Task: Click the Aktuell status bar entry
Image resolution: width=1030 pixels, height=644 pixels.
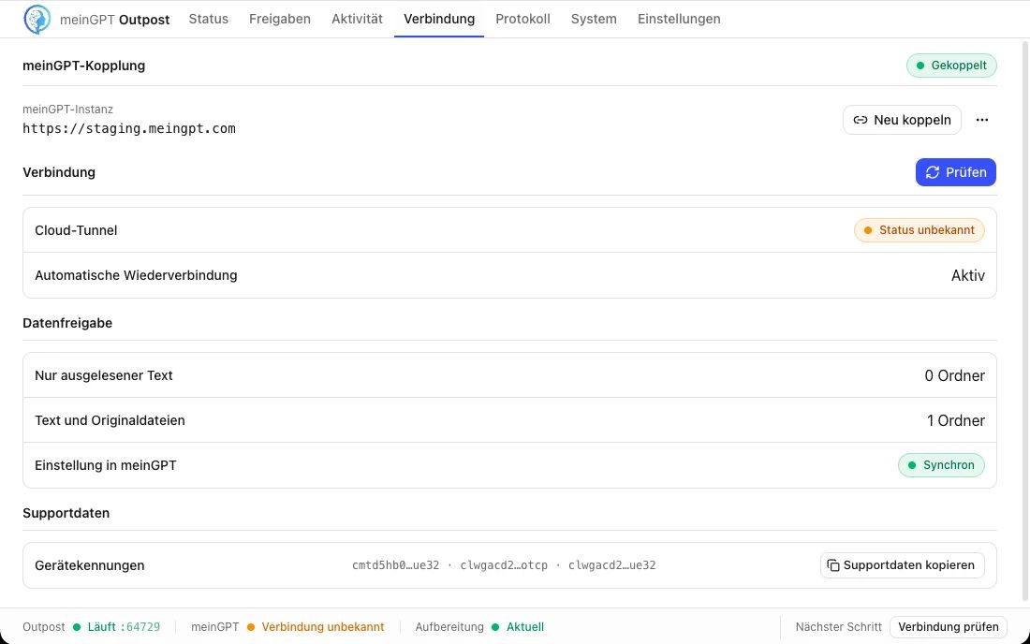Action: click(518, 627)
